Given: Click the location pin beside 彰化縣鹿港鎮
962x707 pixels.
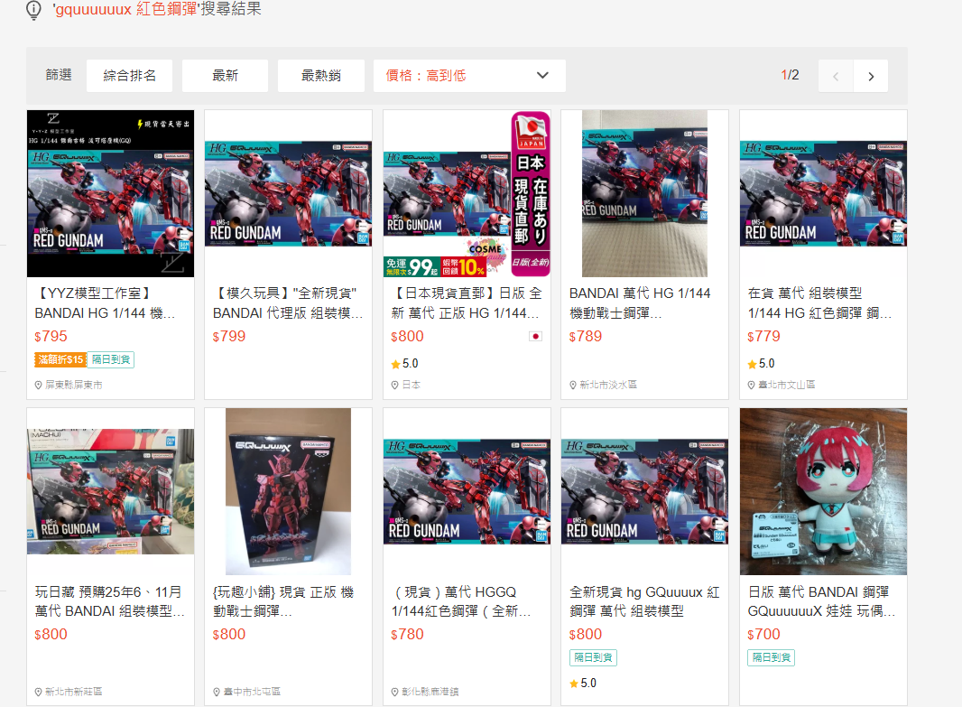Looking at the screenshot, I should pyautogui.click(x=395, y=692).
